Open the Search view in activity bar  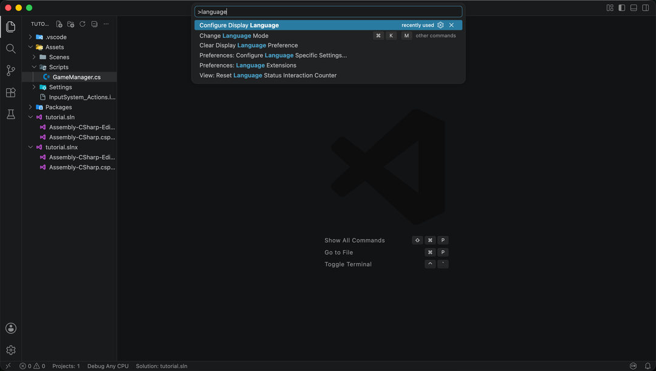pos(11,49)
